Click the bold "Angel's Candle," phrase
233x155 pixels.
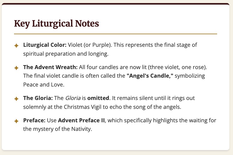pyautogui.click(x=150, y=75)
